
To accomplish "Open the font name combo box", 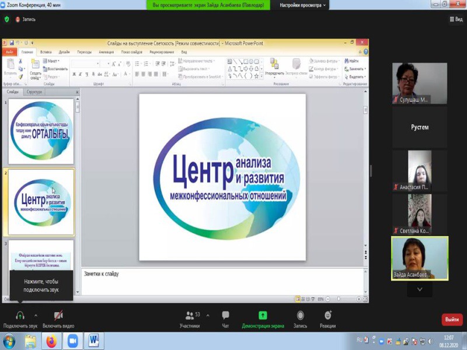I will 85,64.
